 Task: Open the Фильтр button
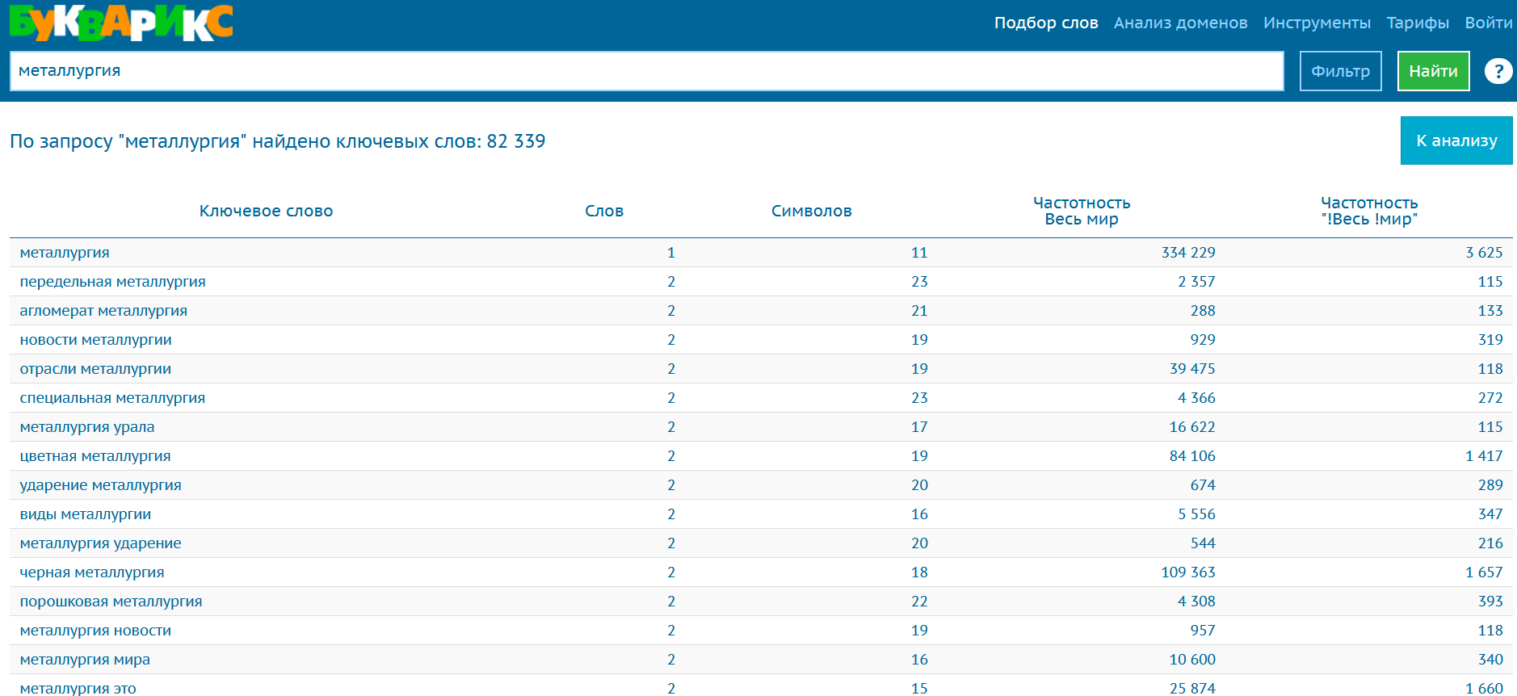tap(1340, 71)
